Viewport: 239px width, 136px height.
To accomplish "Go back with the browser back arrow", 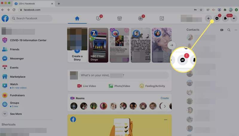I will pyautogui.click(x=3, y=10).
